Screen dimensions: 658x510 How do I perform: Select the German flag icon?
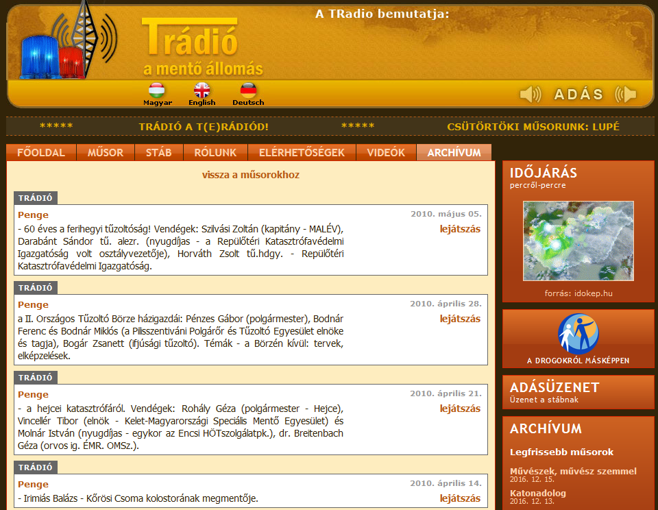click(248, 90)
